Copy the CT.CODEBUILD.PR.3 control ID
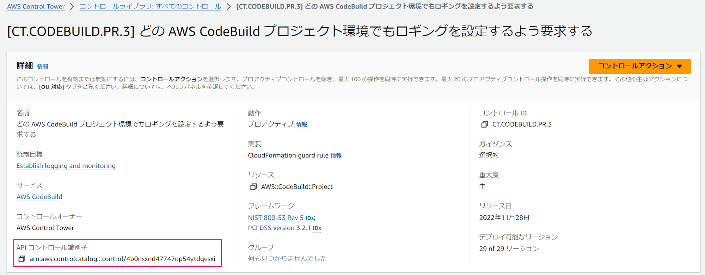Viewport: 705px width, 275px height. click(x=485, y=124)
